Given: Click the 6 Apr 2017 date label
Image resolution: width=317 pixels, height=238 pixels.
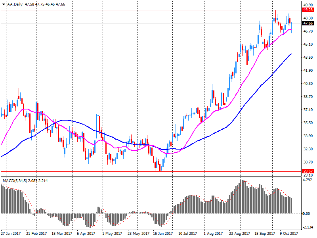Looking at the screenshot, I should (x=86, y=234).
